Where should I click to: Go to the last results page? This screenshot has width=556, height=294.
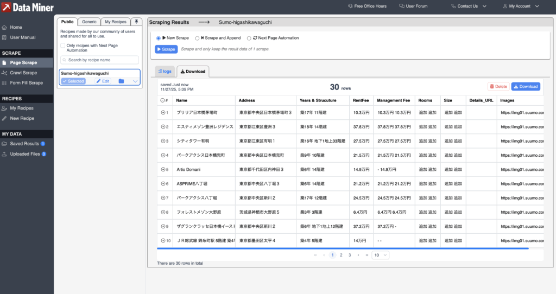(x=367, y=255)
